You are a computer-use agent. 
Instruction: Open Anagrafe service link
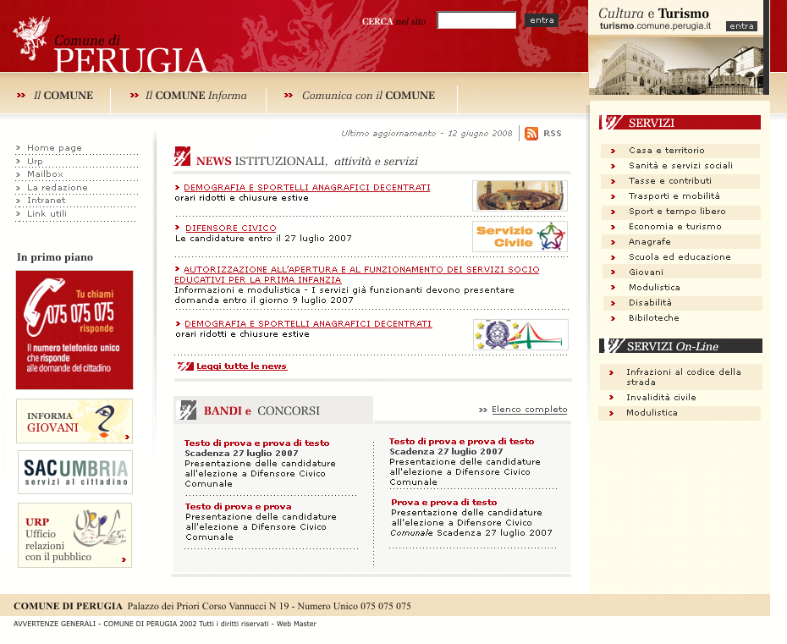649,241
